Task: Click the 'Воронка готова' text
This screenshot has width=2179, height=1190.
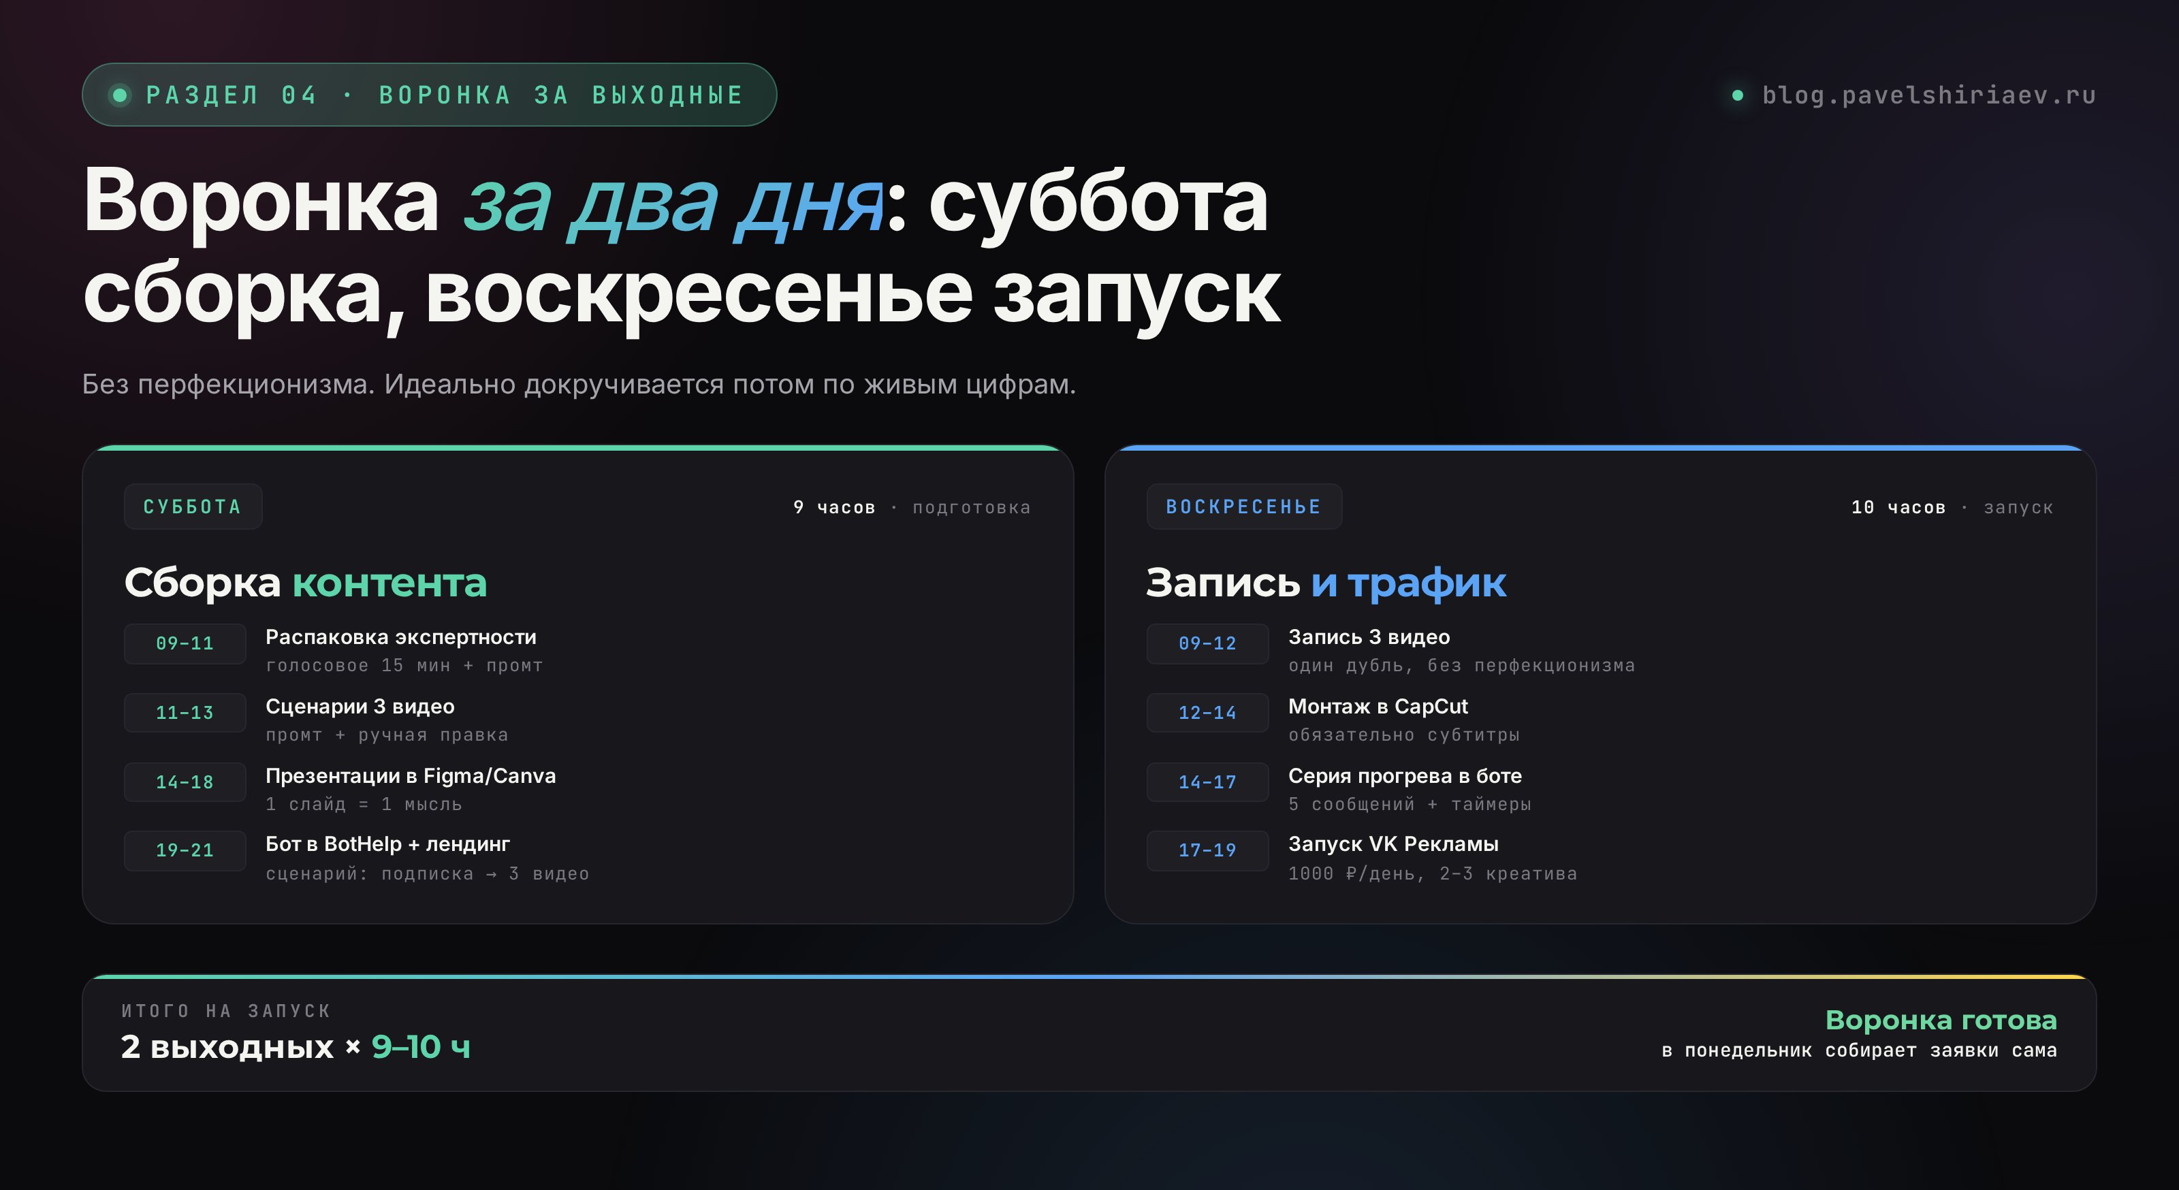Action: (1941, 1020)
